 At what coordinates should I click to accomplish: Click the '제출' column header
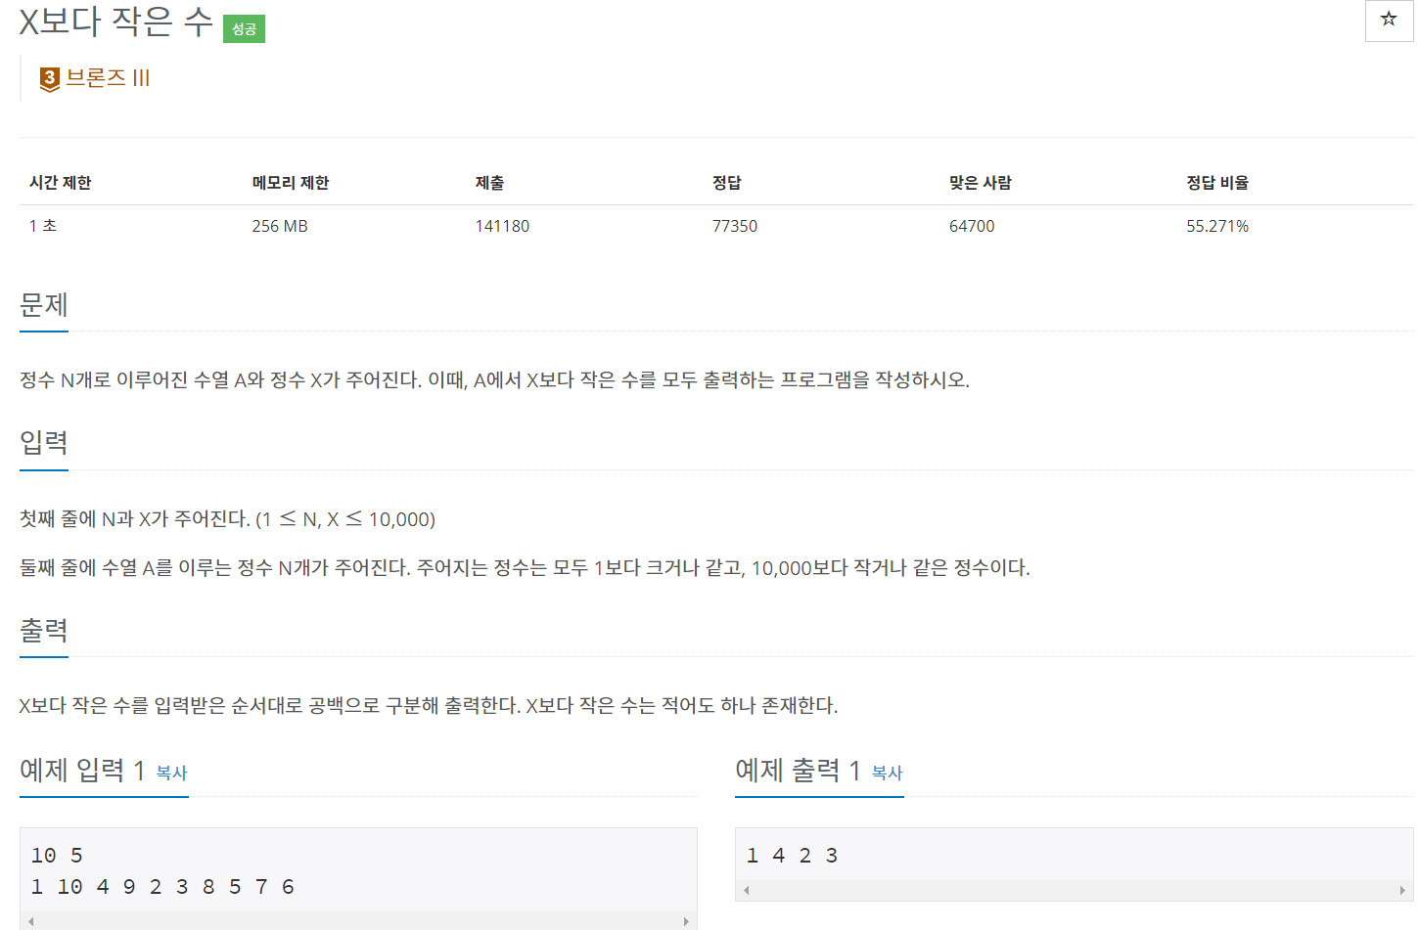(x=489, y=183)
